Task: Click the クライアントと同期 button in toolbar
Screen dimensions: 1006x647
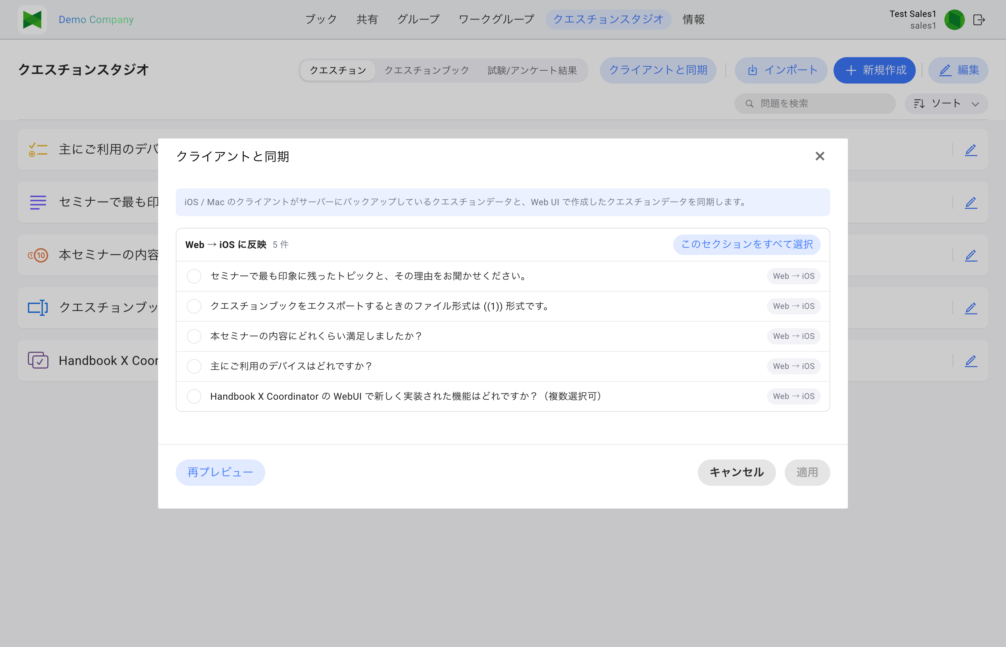Action: click(x=658, y=70)
